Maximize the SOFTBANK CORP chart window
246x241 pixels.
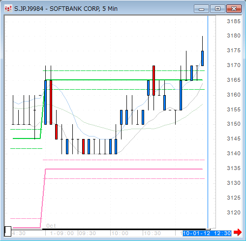click(x=217, y=8)
